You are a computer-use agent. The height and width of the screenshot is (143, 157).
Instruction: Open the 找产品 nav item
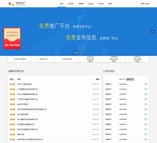[x=101, y=4]
